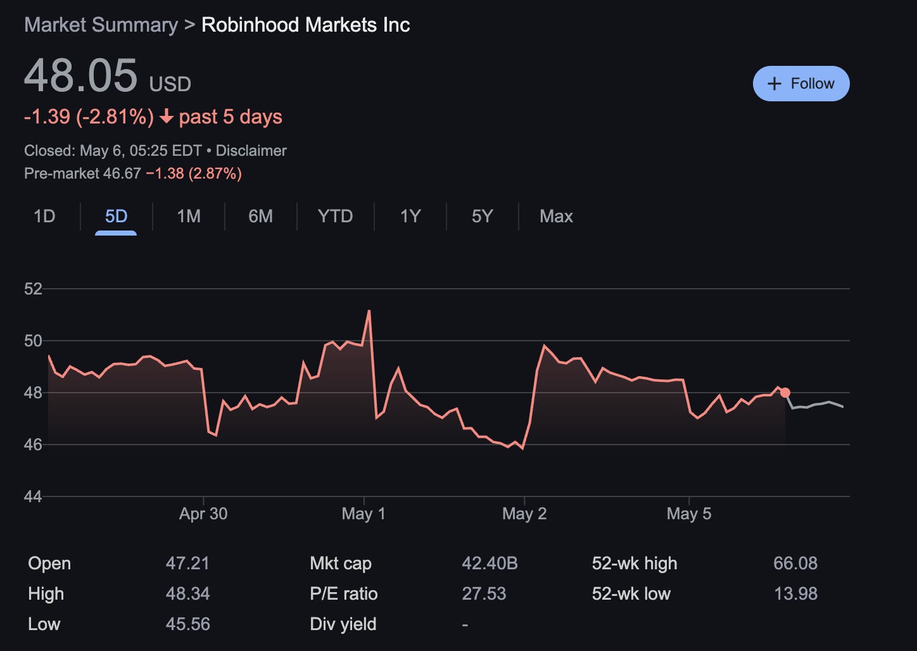Click the Low value 45.56
The width and height of the screenshot is (917, 651).
(187, 624)
